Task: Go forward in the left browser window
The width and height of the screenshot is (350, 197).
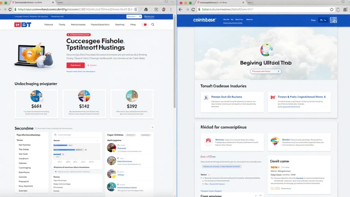Action: (x=5, y=9)
